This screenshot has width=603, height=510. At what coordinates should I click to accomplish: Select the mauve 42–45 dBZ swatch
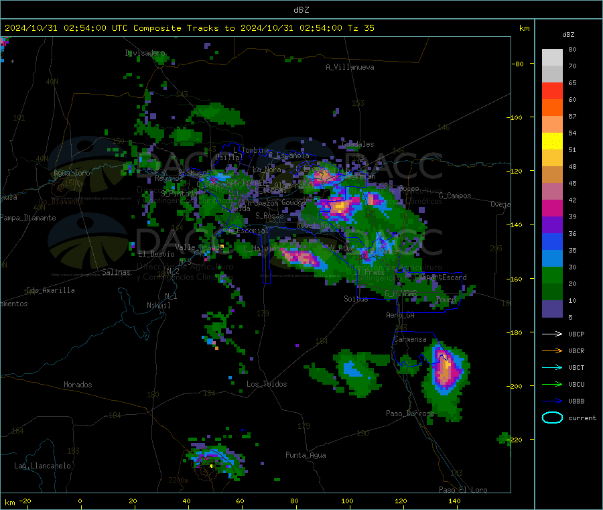click(x=552, y=191)
